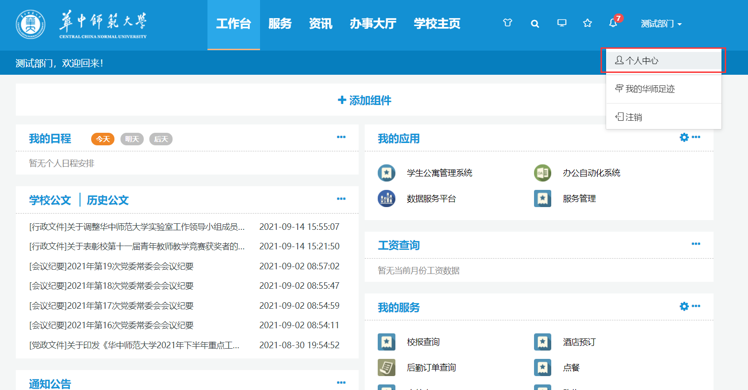The height and width of the screenshot is (390, 748).
Task: Switch schedule to 后天
Action: 161,139
